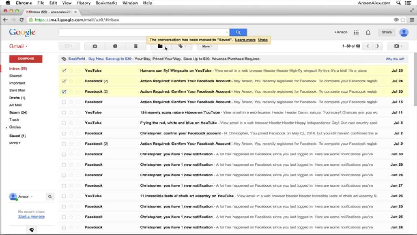Star the YouTube Wingsuits email
This screenshot has width=417, height=235.
click(71, 70)
